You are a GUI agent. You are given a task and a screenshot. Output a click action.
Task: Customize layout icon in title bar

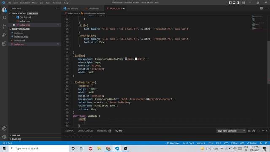click(x=243, y=3)
